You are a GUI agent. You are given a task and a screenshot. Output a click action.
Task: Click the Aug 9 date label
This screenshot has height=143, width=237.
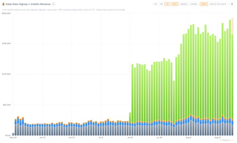tap(188, 137)
